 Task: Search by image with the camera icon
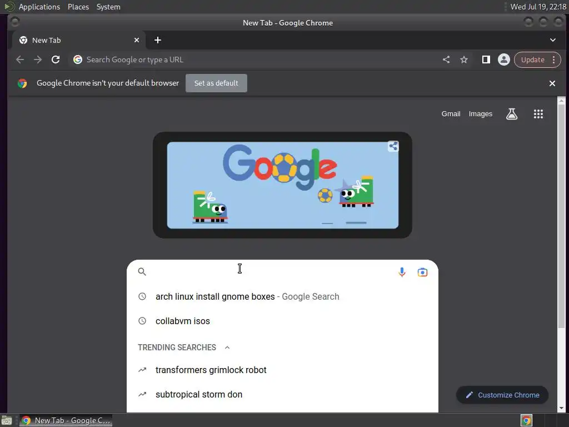422,272
